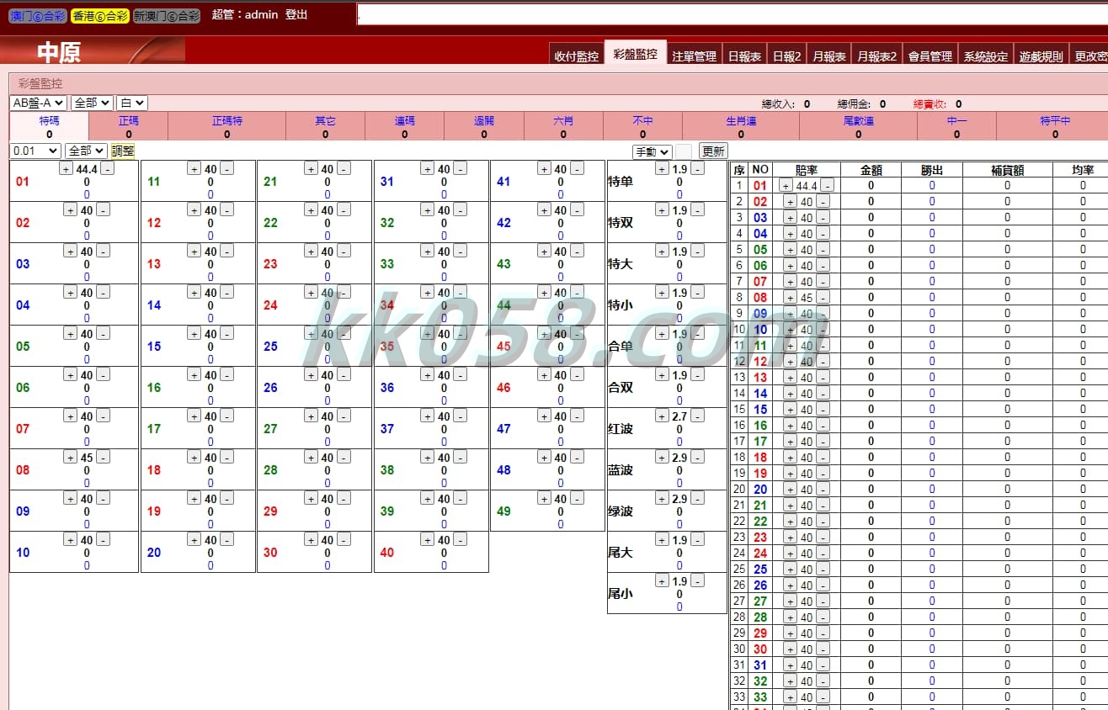
Task: Click the 調整 button
Action: 123,151
